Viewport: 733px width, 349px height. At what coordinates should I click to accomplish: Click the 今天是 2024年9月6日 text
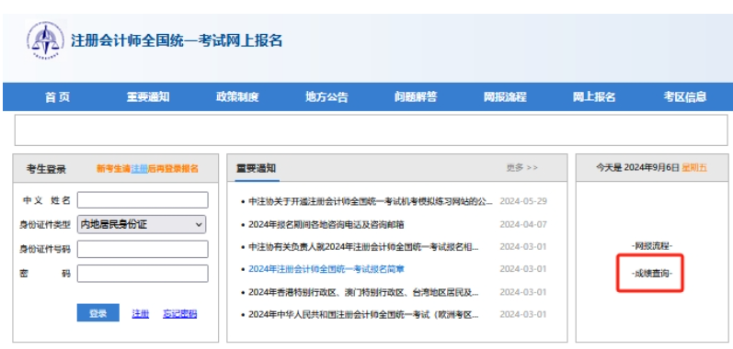(x=637, y=168)
